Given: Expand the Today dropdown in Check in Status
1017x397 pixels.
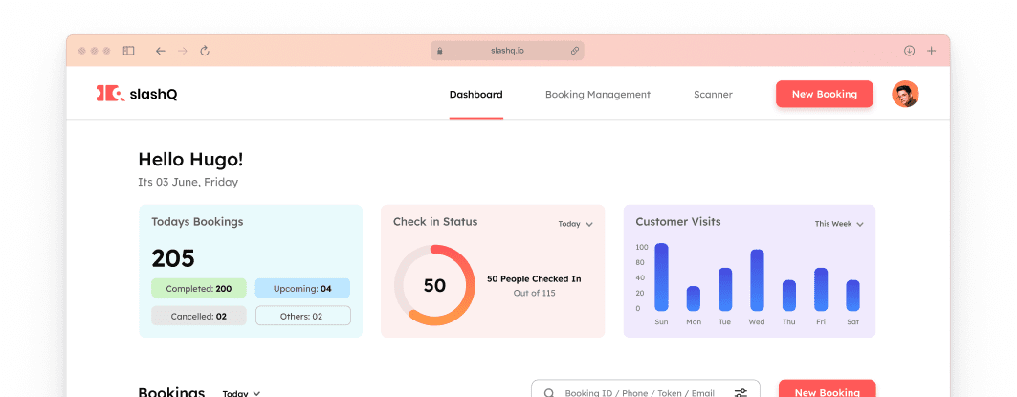Looking at the screenshot, I should point(576,224).
